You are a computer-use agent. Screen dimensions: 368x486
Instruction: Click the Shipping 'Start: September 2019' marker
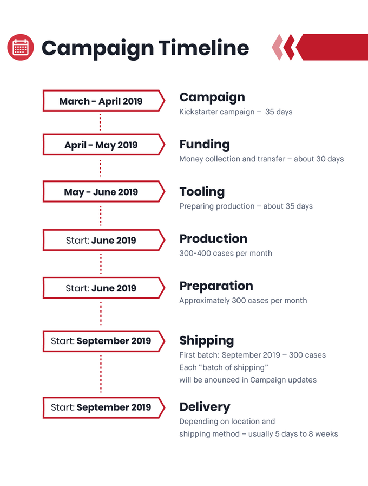click(104, 341)
